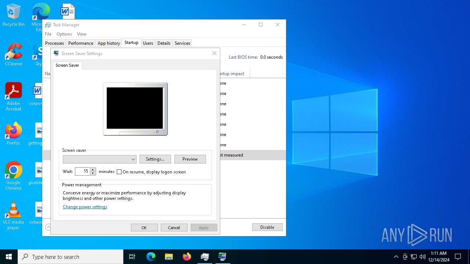This screenshot has height=264, width=470.
Task: Follow the Change power settings link
Action: coord(85,207)
